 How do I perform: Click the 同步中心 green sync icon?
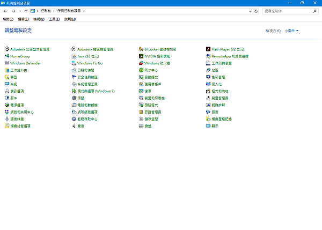point(141,70)
